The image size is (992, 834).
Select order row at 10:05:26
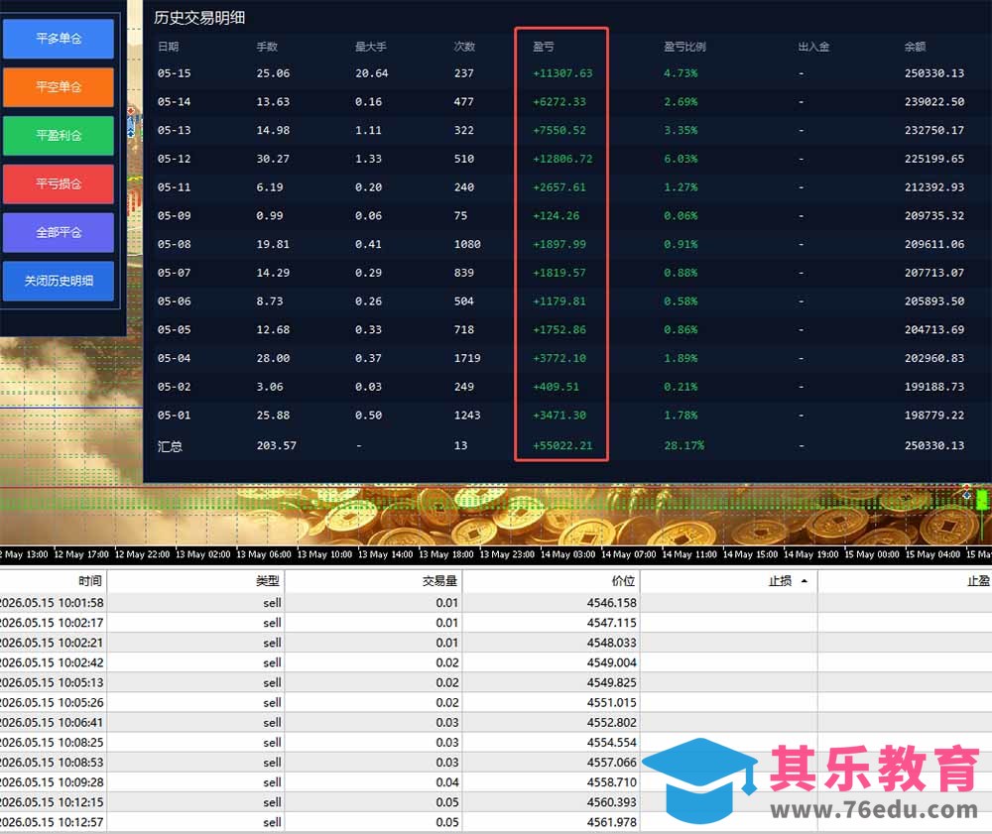496,702
